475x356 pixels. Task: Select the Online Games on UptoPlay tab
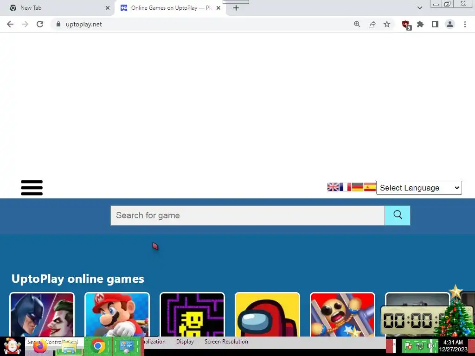[x=171, y=8]
